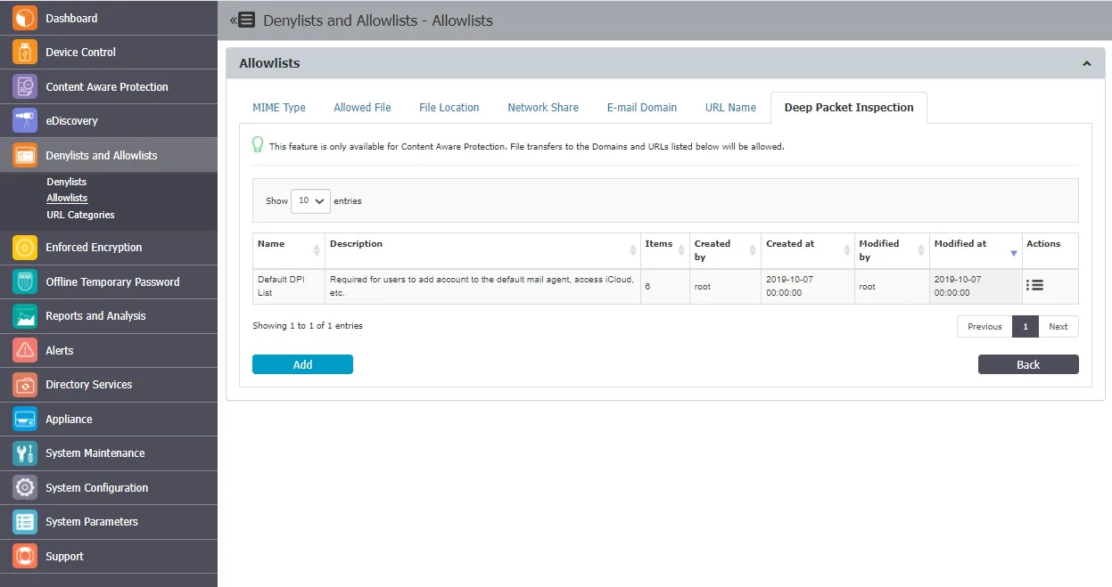Click the Dashboard sidebar icon
Screen dimensions: 1112x587
tap(25, 18)
